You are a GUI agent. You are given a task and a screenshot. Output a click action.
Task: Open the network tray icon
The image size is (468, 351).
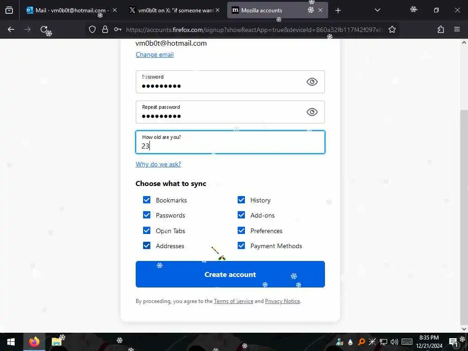click(383, 342)
